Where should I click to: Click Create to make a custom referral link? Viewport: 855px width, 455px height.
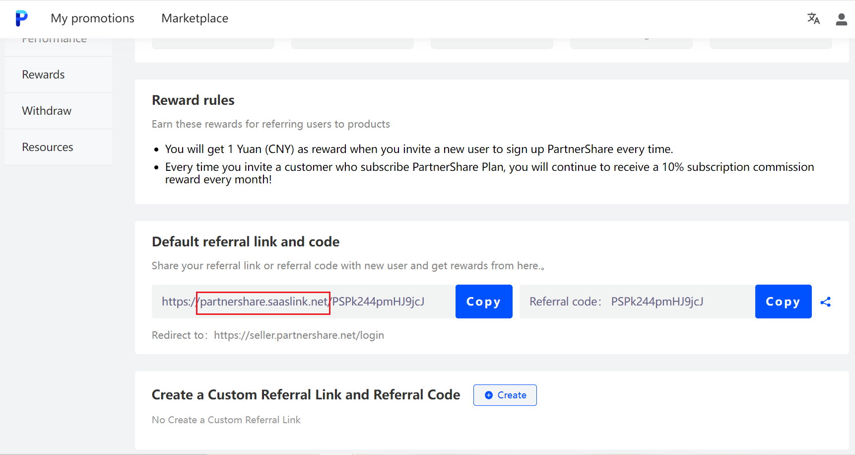coord(505,395)
